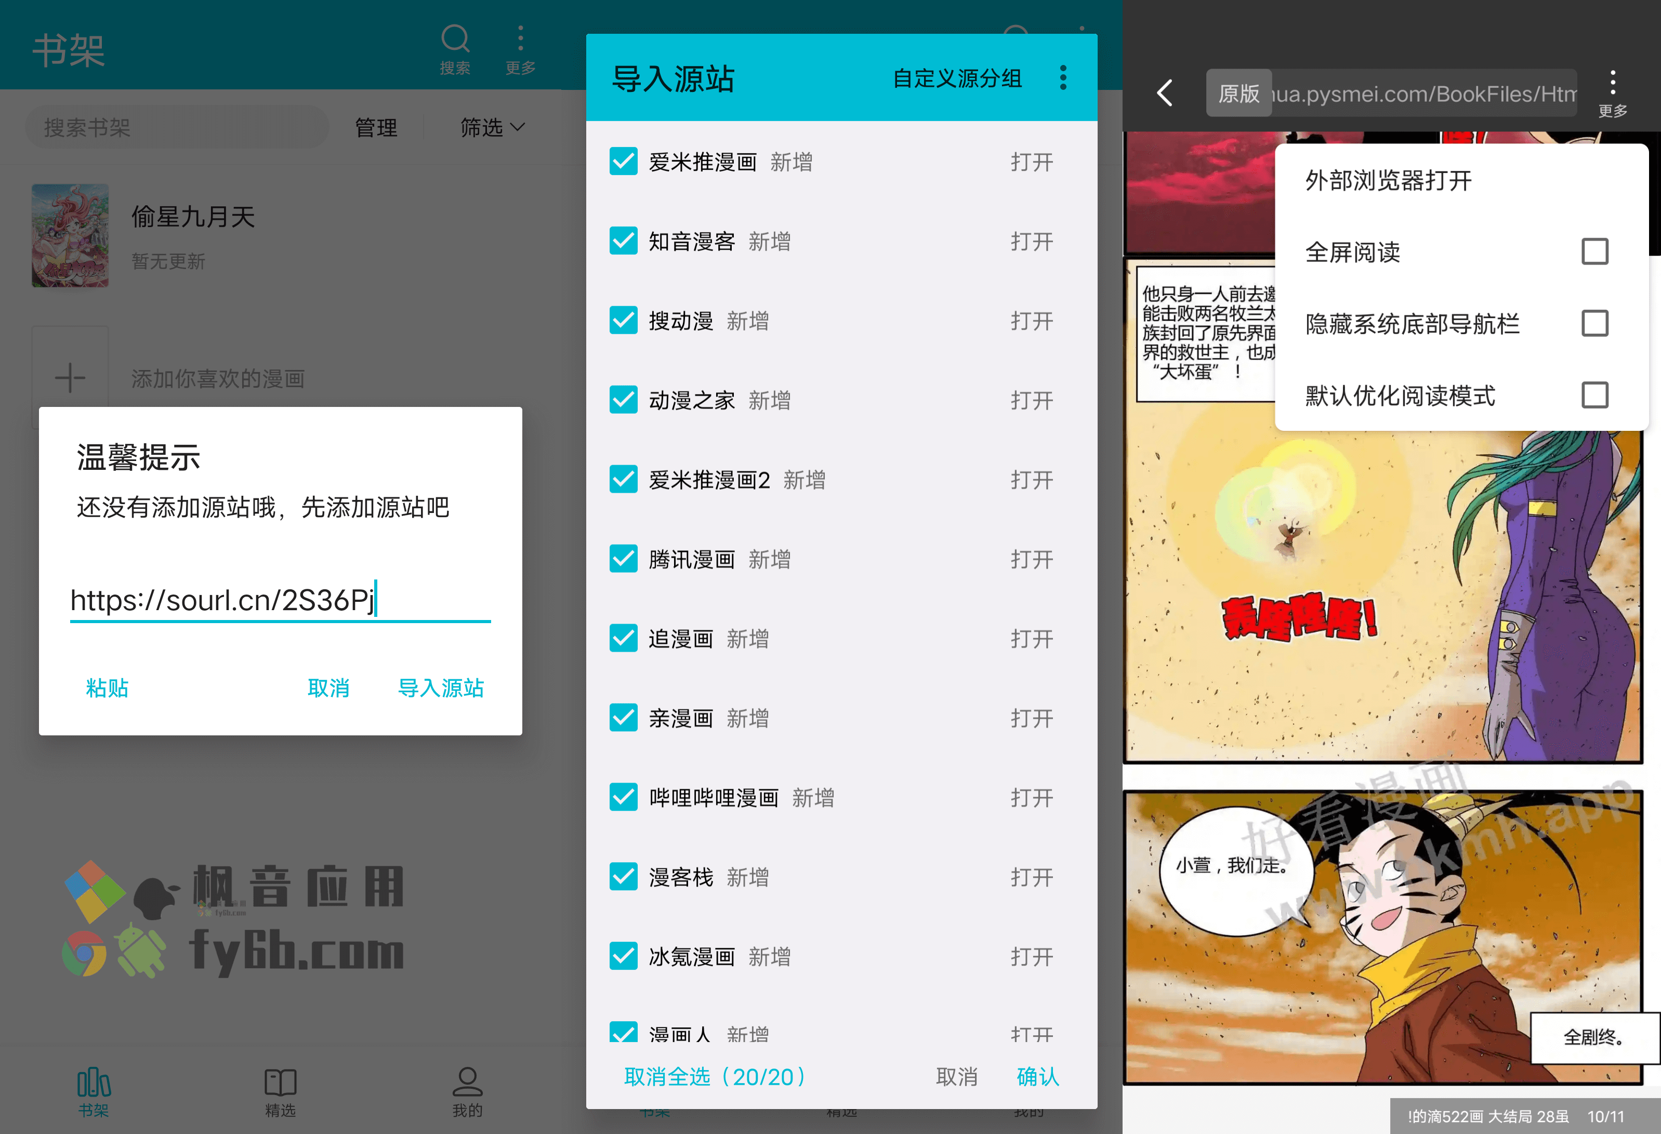The height and width of the screenshot is (1134, 1661).
Task: Uncheck 漫客栈 source checkbox
Action: click(623, 877)
